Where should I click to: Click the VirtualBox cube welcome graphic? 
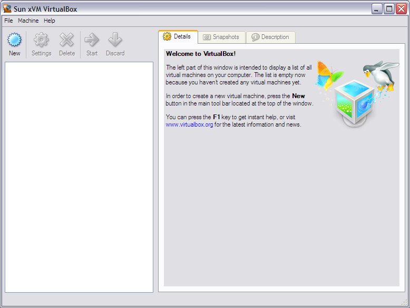(357, 95)
